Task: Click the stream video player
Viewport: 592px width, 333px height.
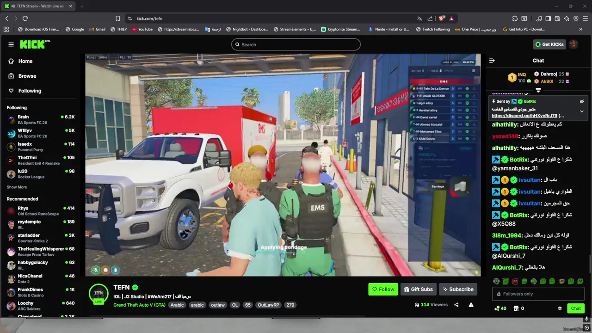Action: tap(283, 165)
